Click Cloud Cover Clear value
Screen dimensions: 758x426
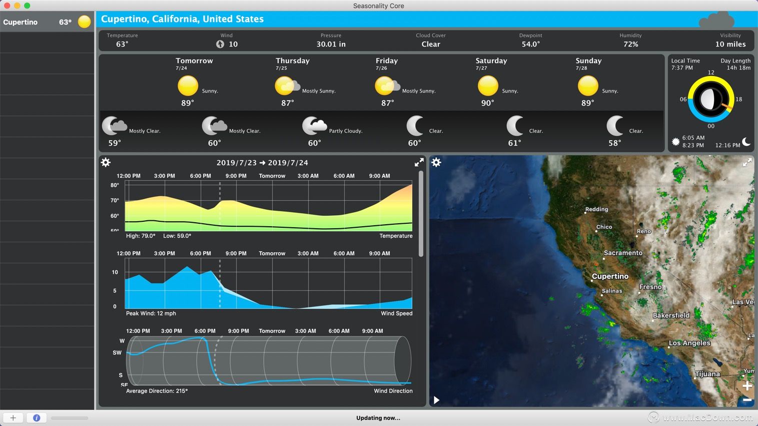pyautogui.click(x=431, y=44)
